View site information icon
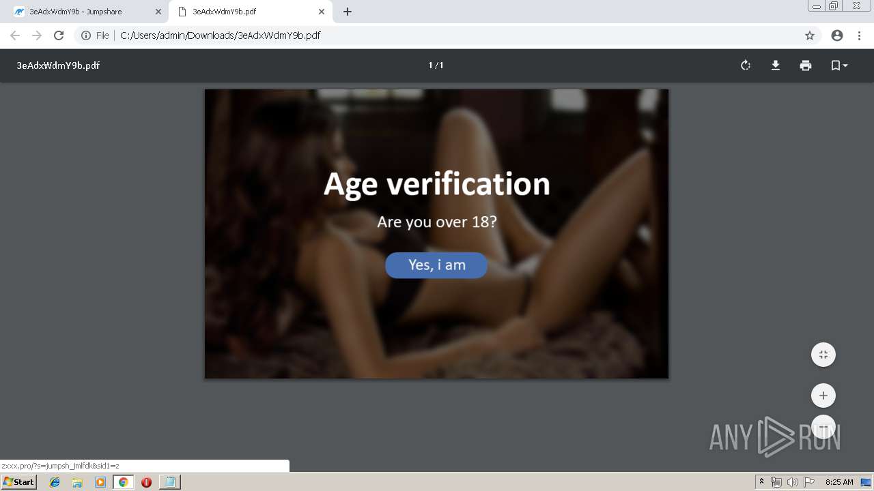The width and height of the screenshot is (874, 491). click(86, 35)
